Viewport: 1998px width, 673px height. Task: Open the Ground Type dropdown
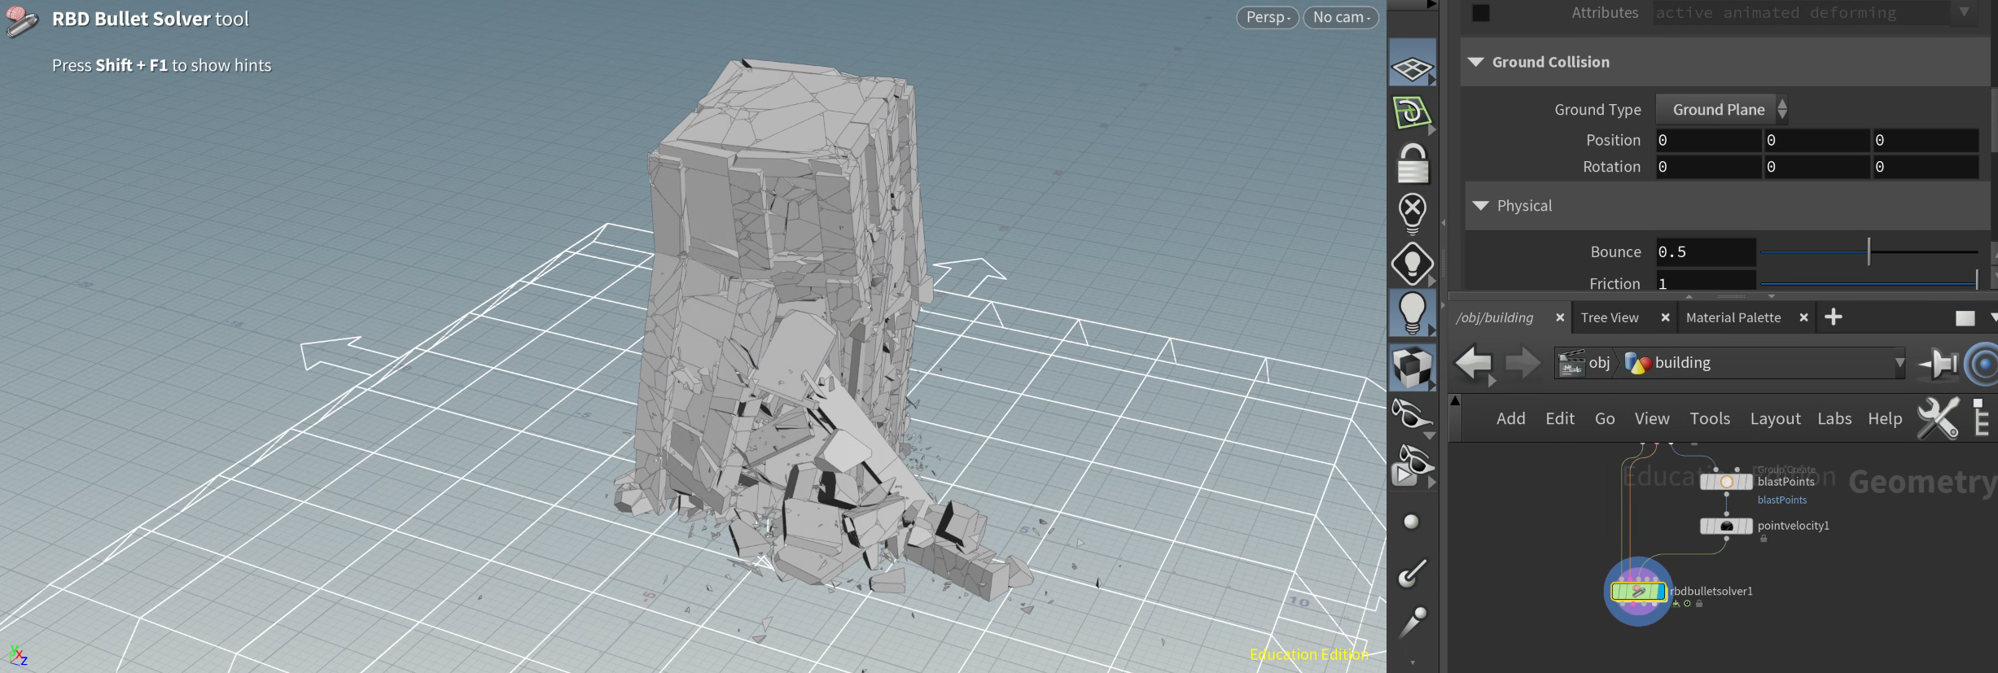[x=1721, y=110]
